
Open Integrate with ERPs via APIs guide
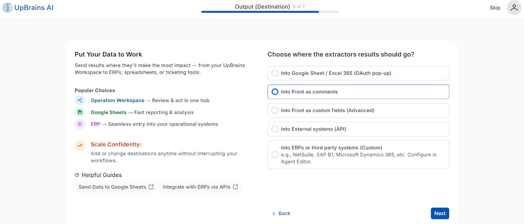pyautogui.click(x=196, y=187)
